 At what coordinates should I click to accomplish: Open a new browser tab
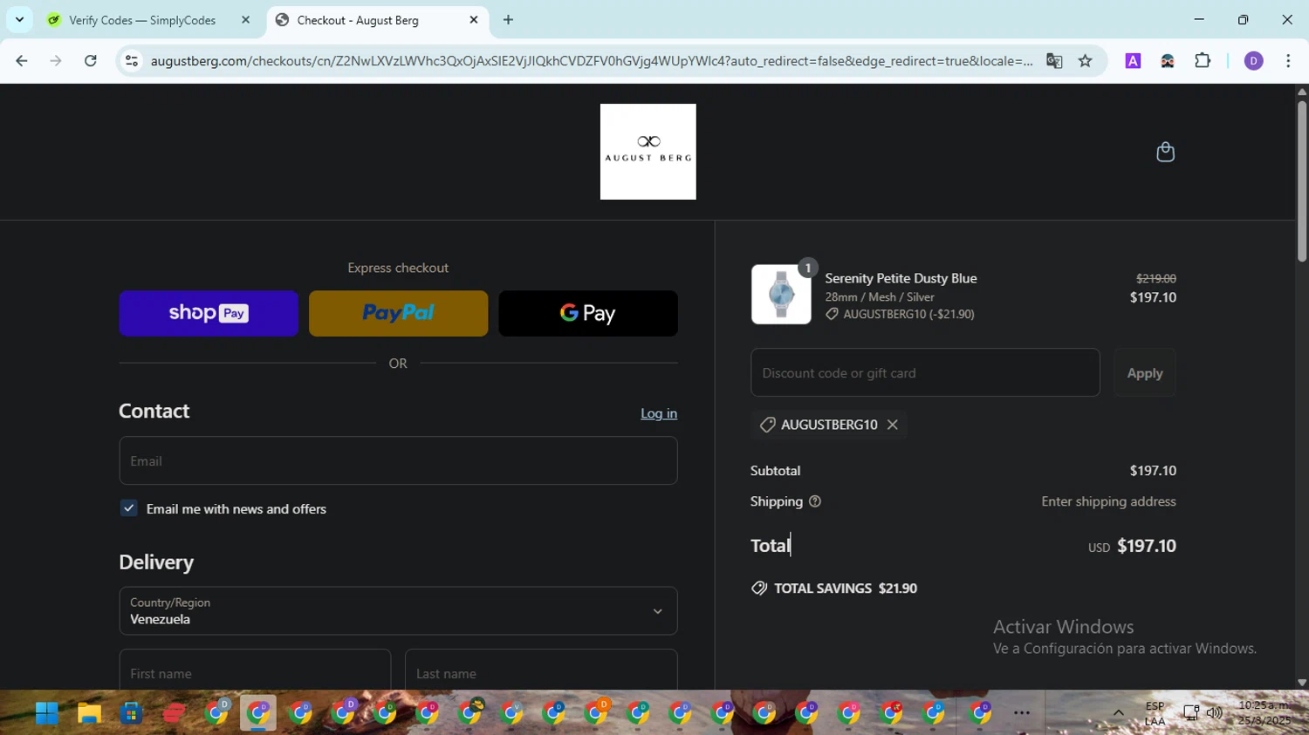[x=508, y=20]
